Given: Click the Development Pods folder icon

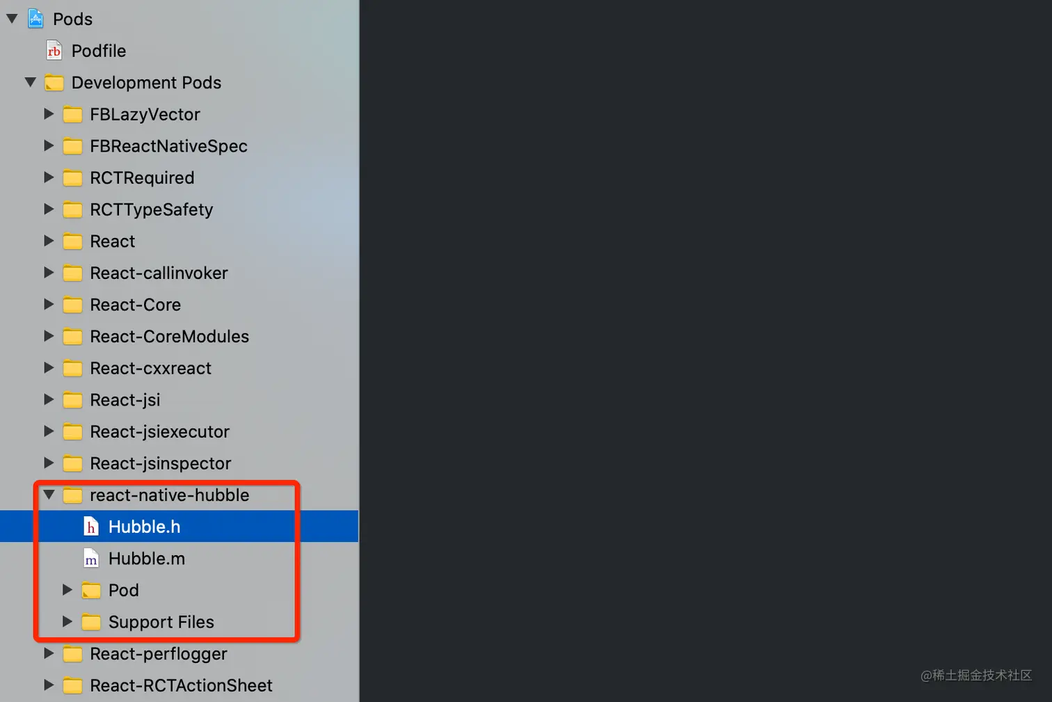Looking at the screenshot, I should pyautogui.click(x=54, y=83).
